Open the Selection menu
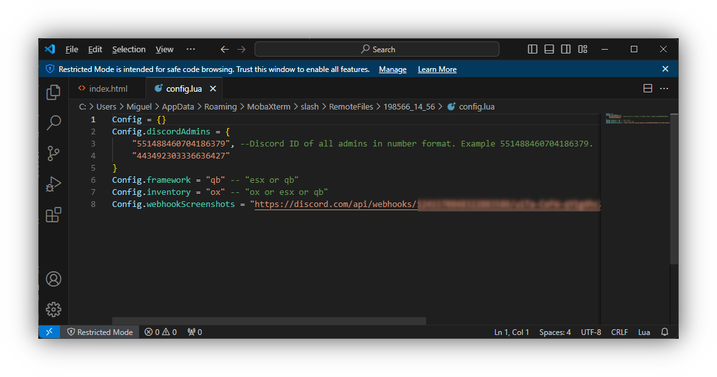Image resolution: width=717 pixels, height=377 pixels. coord(129,49)
